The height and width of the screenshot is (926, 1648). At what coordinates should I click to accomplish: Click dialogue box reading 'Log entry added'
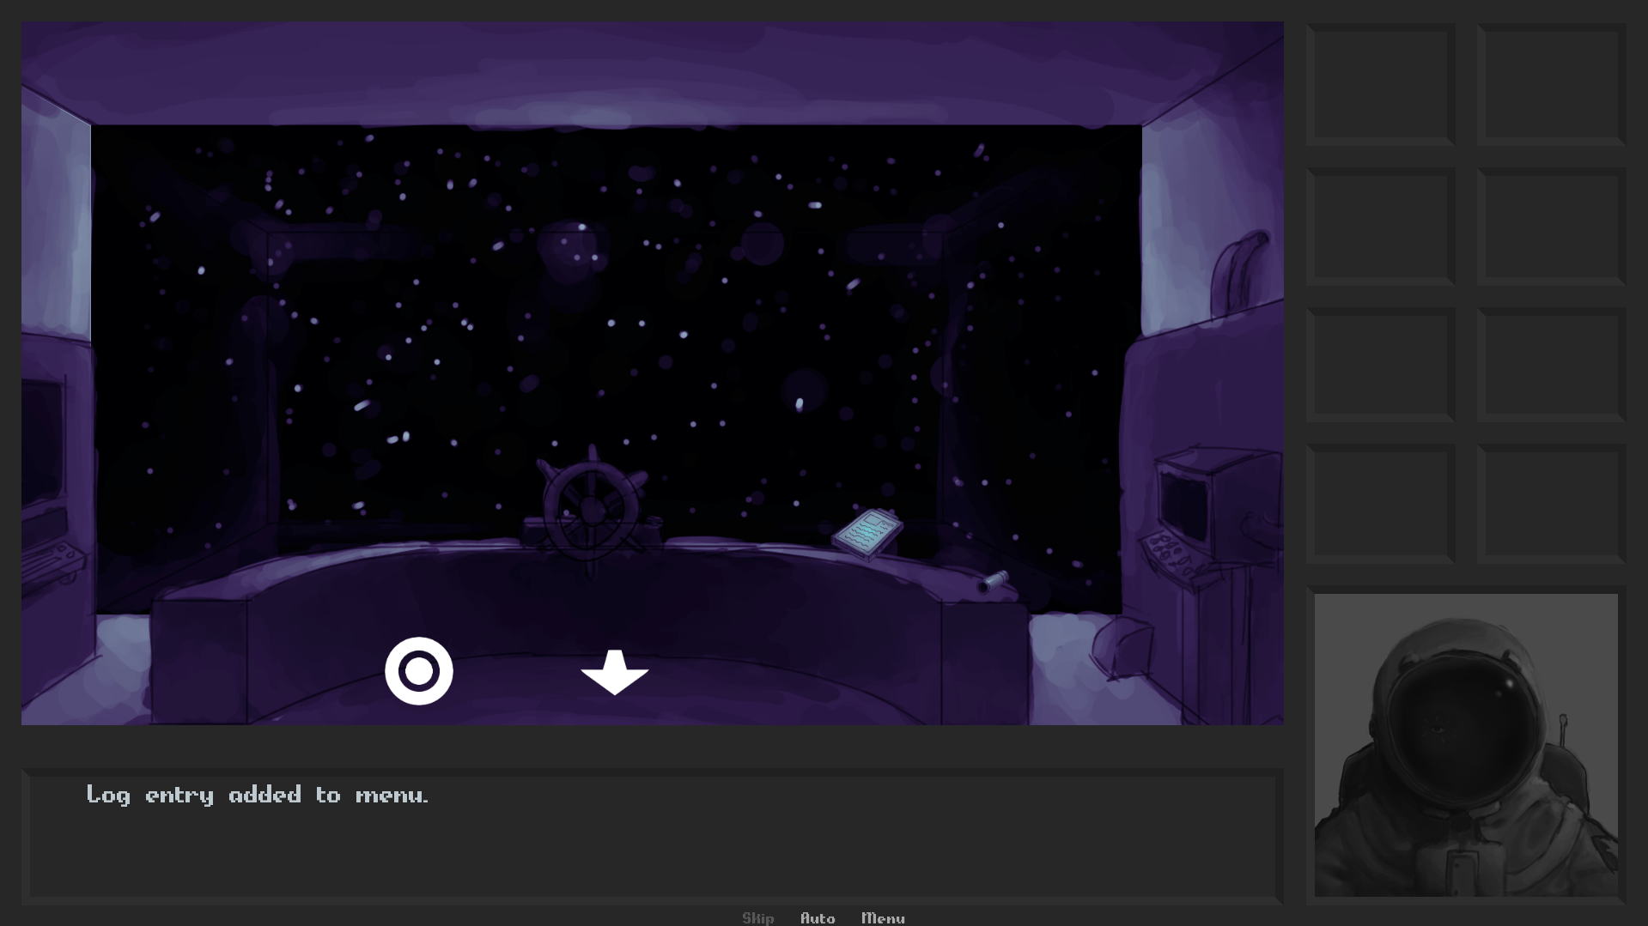click(653, 837)
